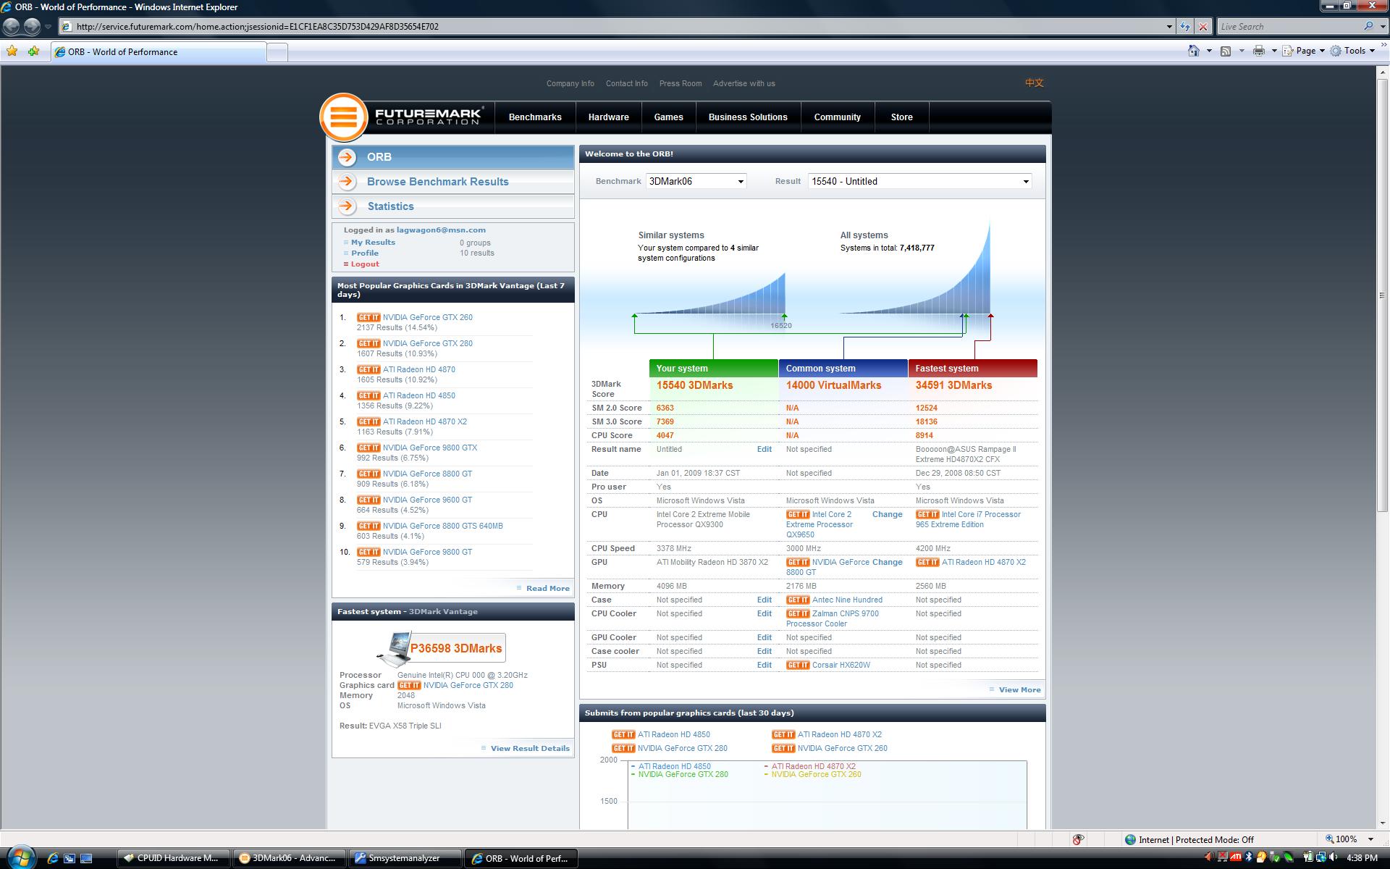Switch to Smsystemanalyzer taskbar window
Viewport: 1390px width, 869px height.
(405, 858)
